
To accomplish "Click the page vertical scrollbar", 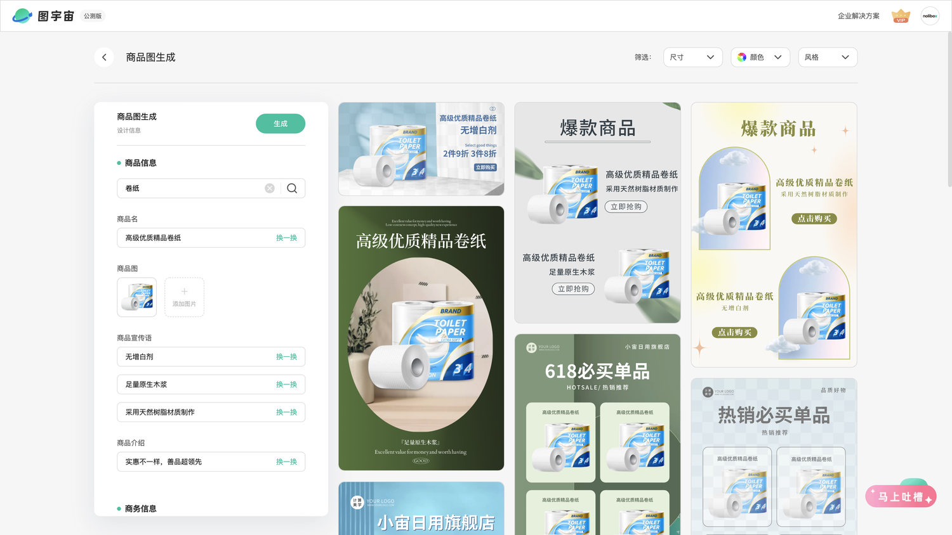I will (949, 109).
